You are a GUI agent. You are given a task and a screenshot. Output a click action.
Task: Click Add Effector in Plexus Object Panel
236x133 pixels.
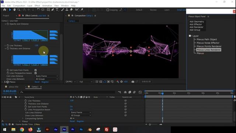click(196, 24)
